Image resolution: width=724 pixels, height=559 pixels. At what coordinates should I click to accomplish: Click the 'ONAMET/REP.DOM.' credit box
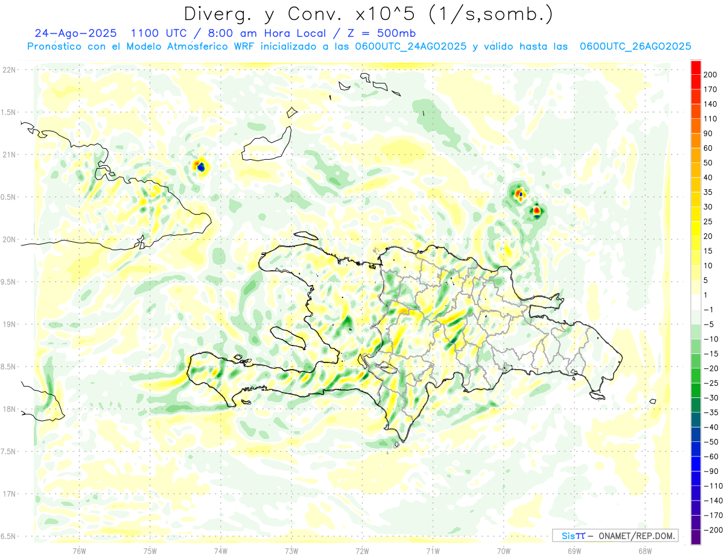tap(615, 535)
